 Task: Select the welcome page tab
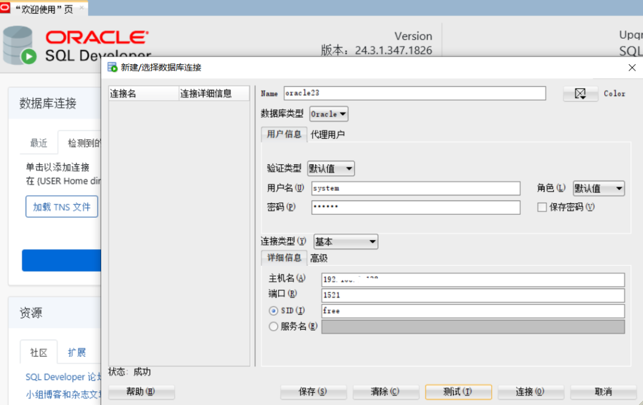pyautogui.click(x=44, y=8)
